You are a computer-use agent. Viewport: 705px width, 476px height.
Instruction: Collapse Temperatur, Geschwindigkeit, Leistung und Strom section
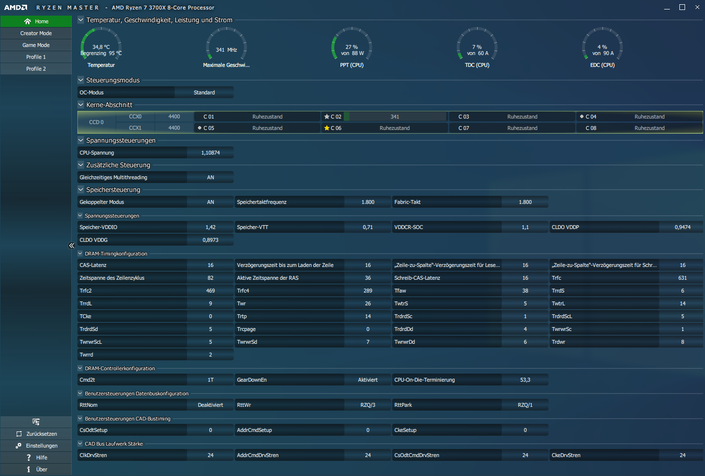pos(81,20)
